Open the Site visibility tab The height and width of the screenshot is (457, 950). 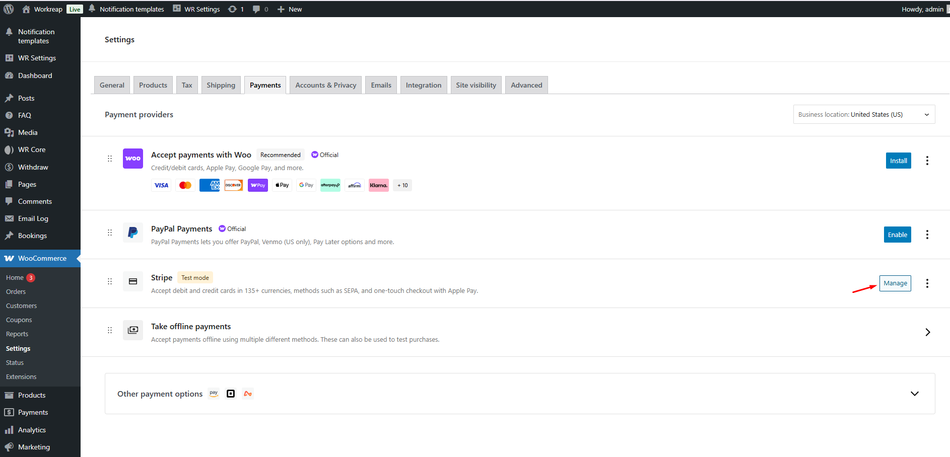tap(476, 85)
